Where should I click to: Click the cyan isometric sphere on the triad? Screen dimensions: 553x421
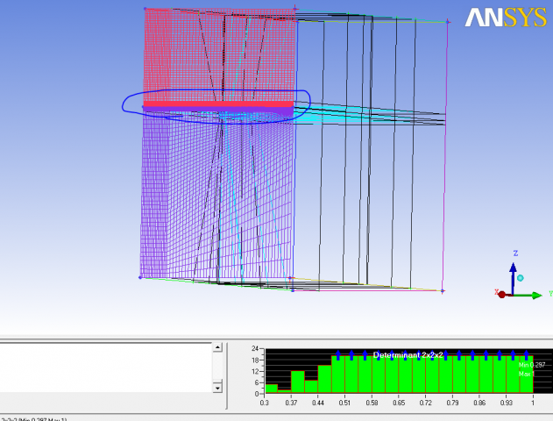pos(521,278)
